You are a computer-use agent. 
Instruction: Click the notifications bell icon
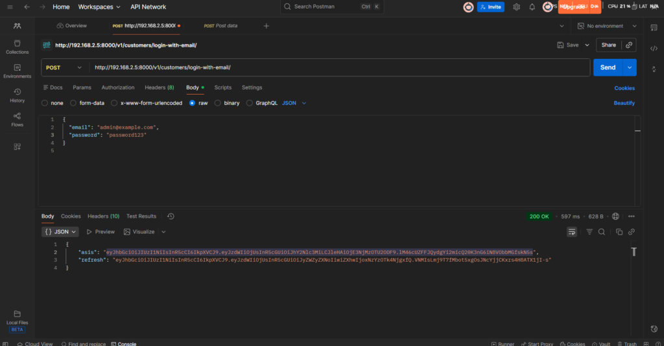click(x=532, y=7)
